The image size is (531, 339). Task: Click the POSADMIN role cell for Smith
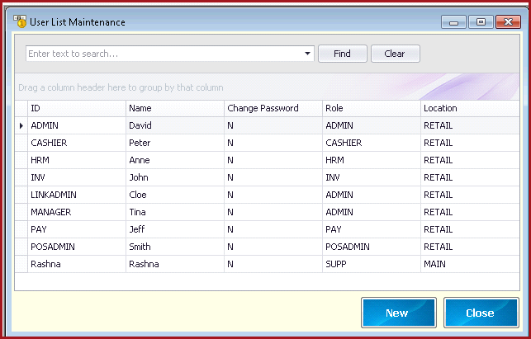[x=371, y=247]
